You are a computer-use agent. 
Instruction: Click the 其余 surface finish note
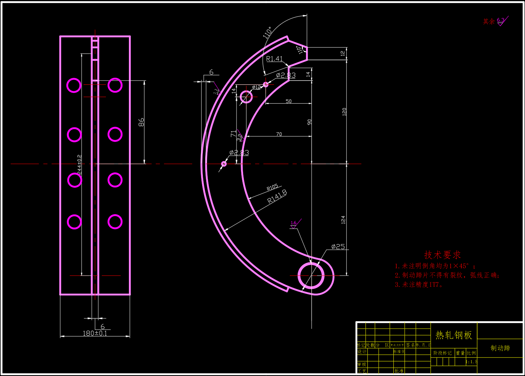point(489,22)
